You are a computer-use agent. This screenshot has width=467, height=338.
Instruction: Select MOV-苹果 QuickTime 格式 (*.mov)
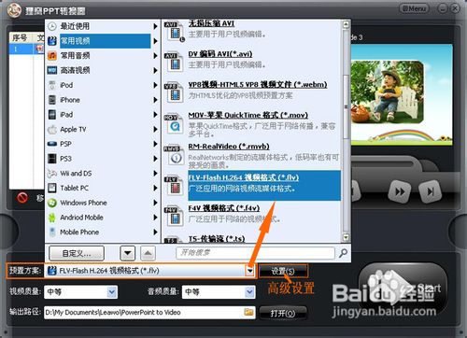point(248,115)
